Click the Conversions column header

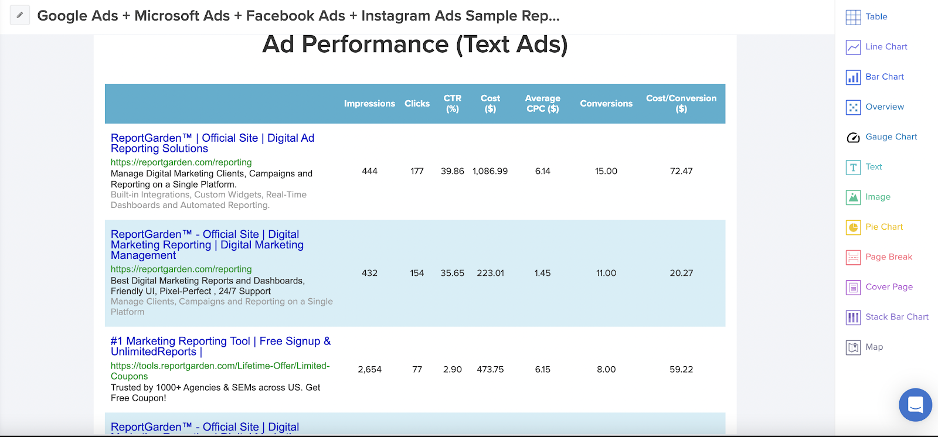coord(606,104)
